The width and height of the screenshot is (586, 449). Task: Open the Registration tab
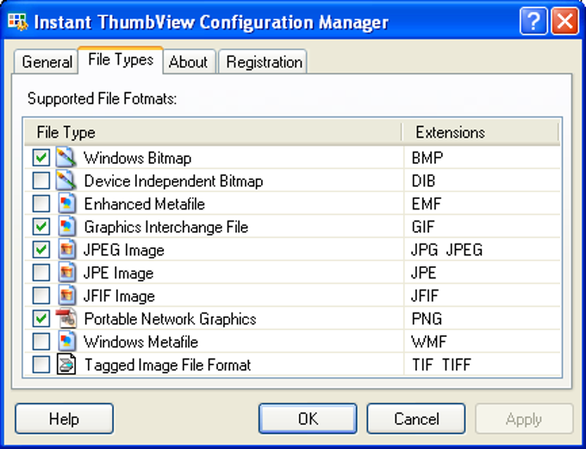click(264, 62)
